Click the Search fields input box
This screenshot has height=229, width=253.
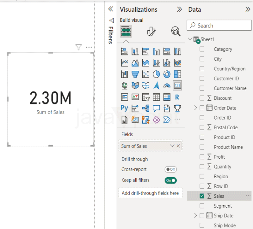[219, 25]
